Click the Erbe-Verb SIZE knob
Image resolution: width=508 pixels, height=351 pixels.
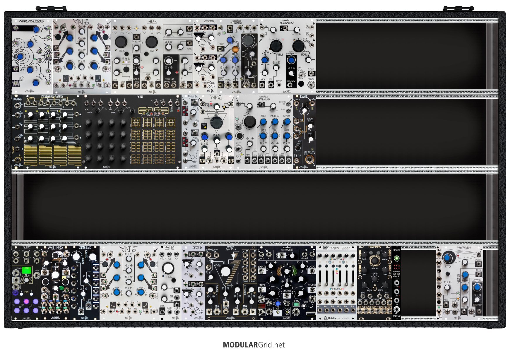249,122
